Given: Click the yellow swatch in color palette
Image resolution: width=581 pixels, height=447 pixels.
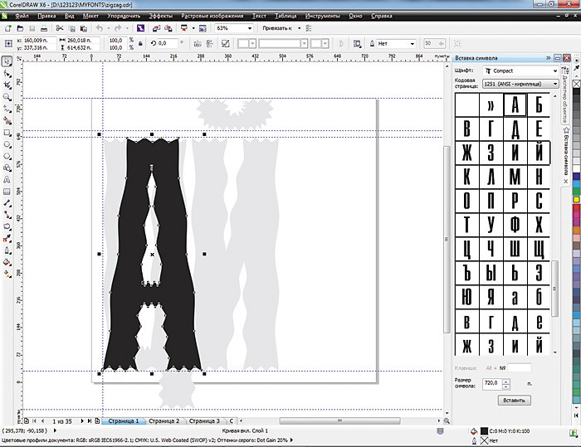Looking at the screenshot, I should (x=577, y=200).
